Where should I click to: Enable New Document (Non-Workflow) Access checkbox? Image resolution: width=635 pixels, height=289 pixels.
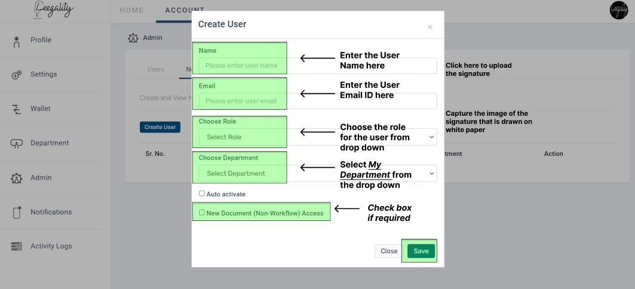pyautogui.click(x=202, y=213)
